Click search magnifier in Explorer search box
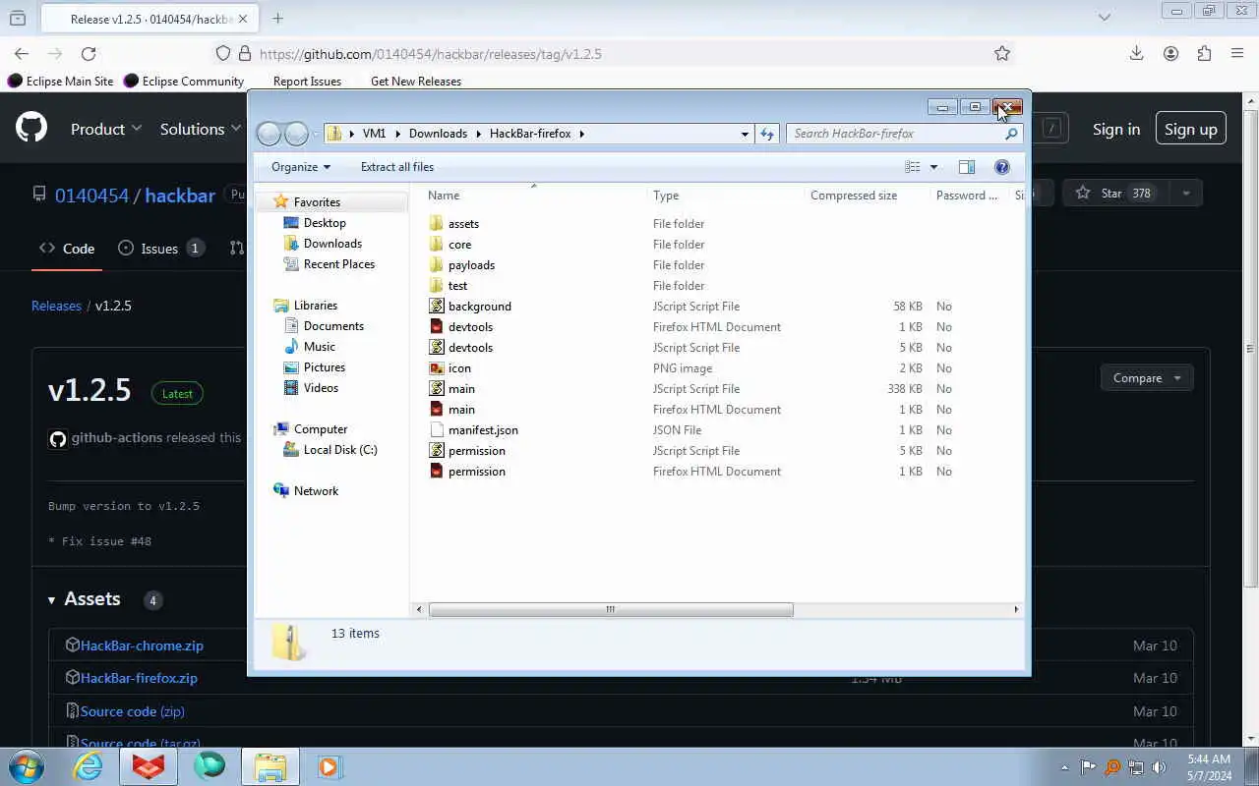 (1011, 134)
